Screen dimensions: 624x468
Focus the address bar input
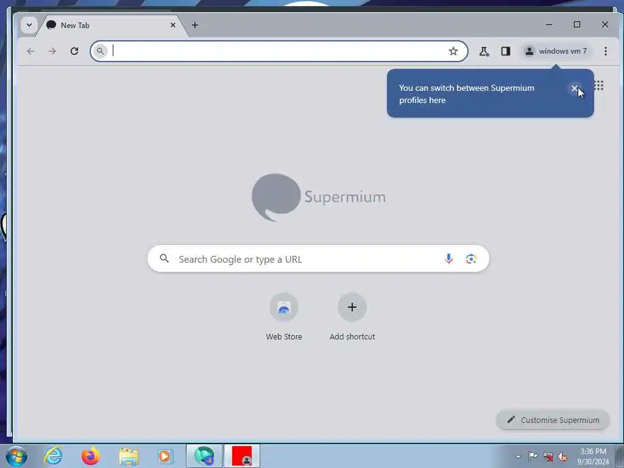278,51
